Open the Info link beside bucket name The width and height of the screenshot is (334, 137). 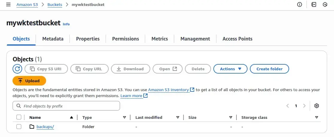66,24
